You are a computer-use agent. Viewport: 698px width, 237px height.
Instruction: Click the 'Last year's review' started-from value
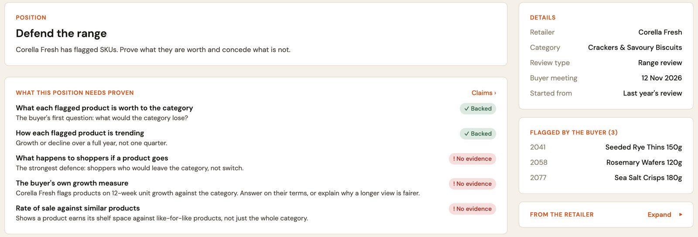coord(652,93)
